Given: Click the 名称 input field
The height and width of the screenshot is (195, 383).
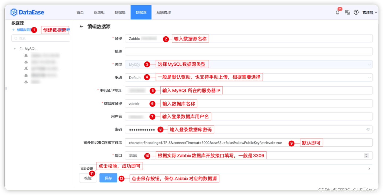Looking at the screenshot, I should coord(249,38).
